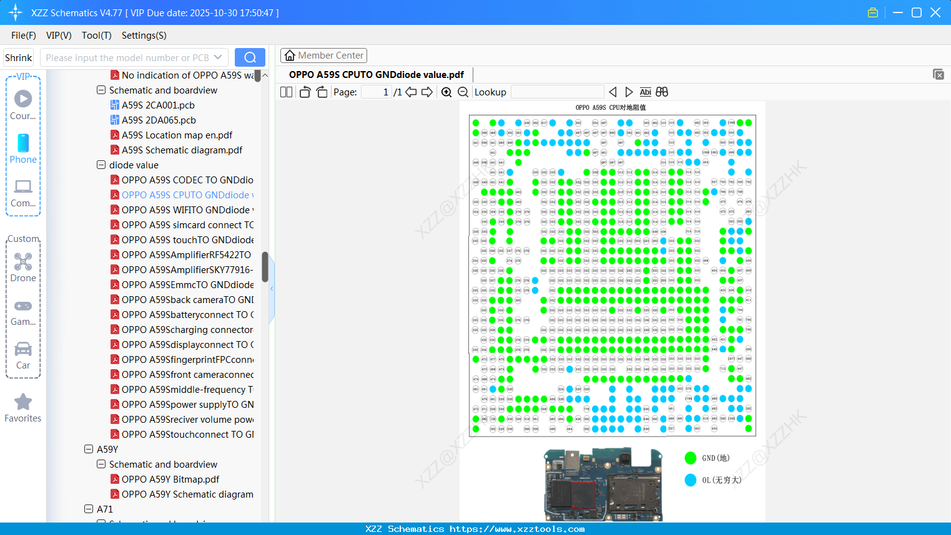951x535 pixels.
Task: Click the XZZ Schematics logo icon
Action: pyautogui.click(x=15, y=12)
